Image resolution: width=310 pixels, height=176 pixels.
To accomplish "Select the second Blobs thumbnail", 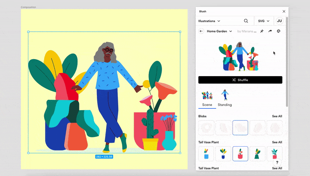I will 223,128.
